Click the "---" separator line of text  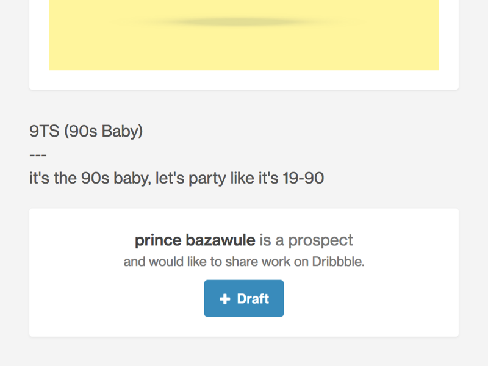[38, 155]
